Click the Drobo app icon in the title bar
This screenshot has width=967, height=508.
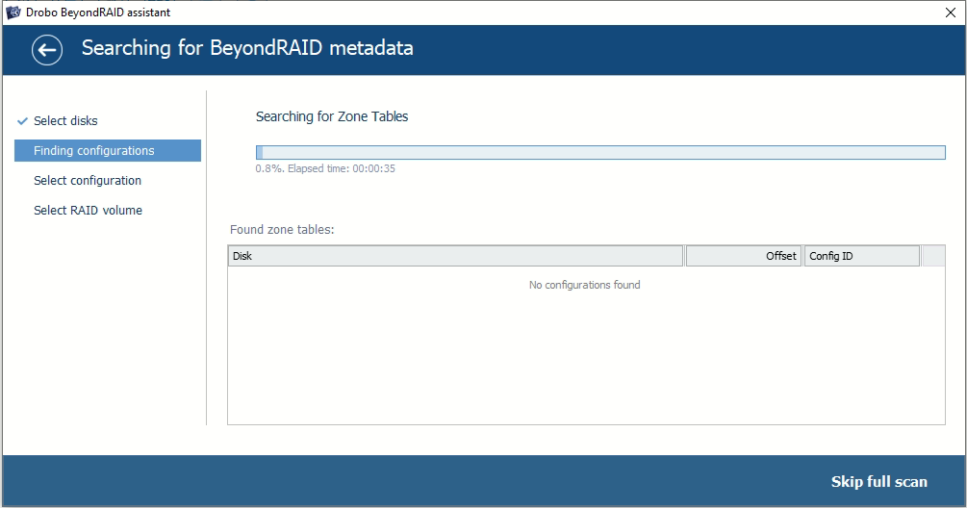coord(13,13)
